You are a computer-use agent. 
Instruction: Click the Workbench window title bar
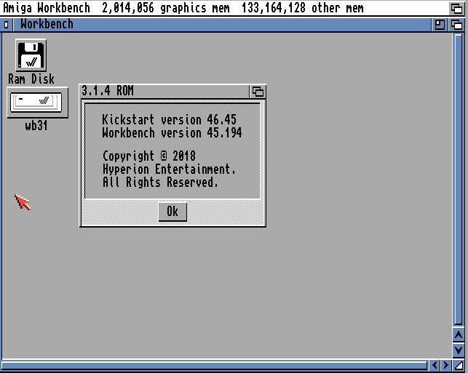tap(222, 25)
